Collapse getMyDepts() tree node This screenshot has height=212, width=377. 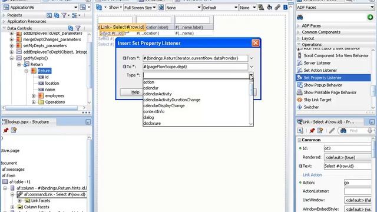(12, 58)
